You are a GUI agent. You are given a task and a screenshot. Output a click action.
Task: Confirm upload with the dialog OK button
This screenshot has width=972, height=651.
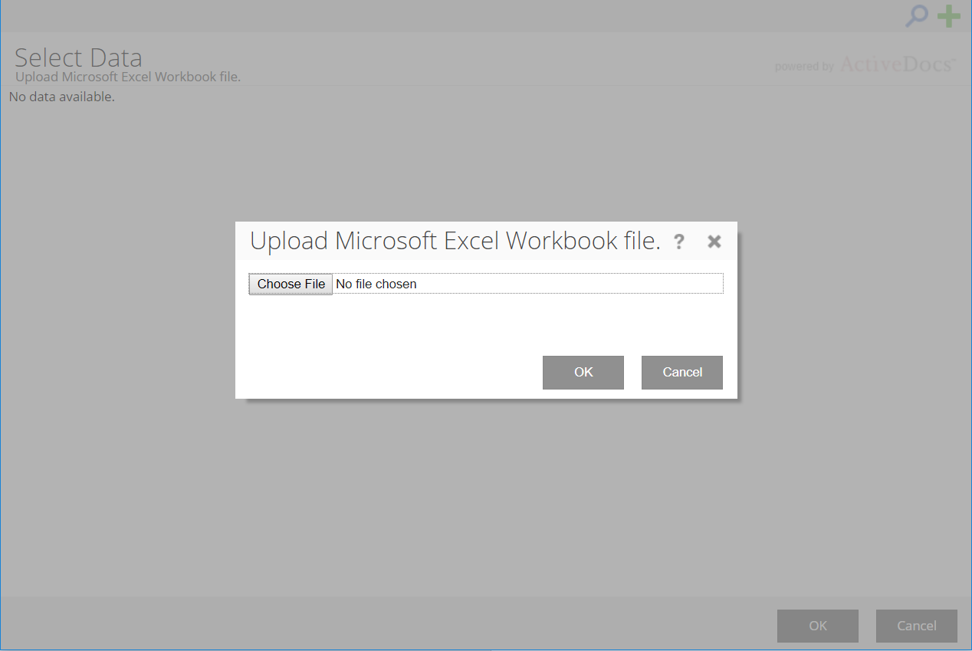(583, 372)
